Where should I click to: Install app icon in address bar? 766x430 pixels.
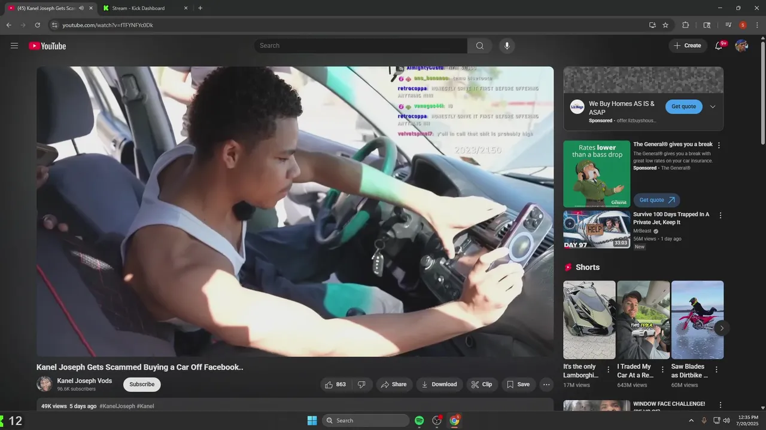652,25
